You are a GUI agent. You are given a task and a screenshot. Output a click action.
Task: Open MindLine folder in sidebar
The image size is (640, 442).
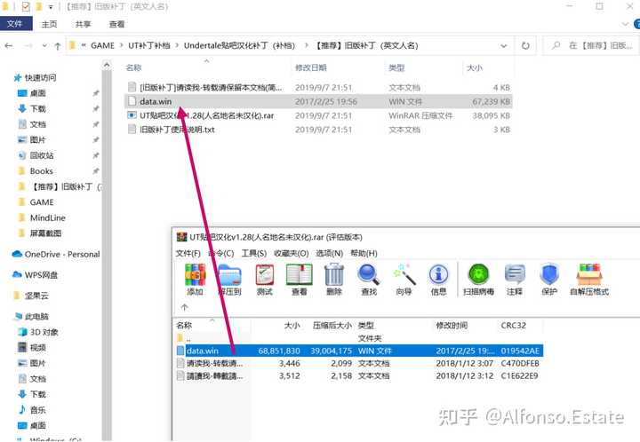pyautogui.click(x=42, y=217)
